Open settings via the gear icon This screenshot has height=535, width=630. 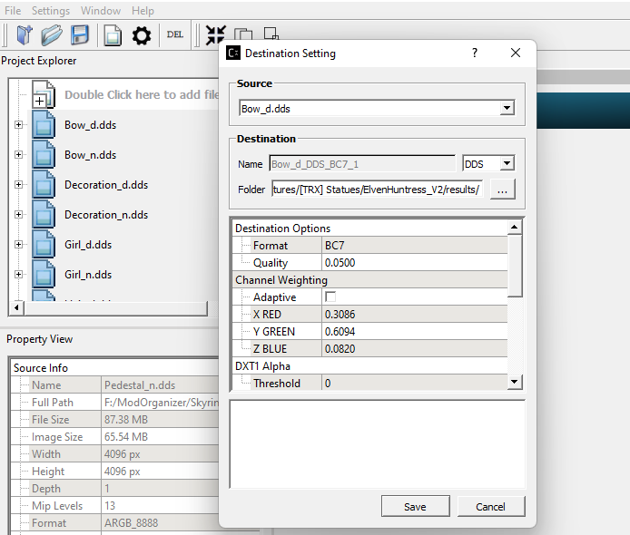tap(142, 35)
